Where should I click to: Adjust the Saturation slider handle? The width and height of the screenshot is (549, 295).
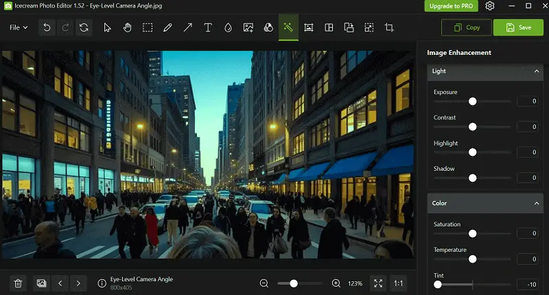(473, 233)
